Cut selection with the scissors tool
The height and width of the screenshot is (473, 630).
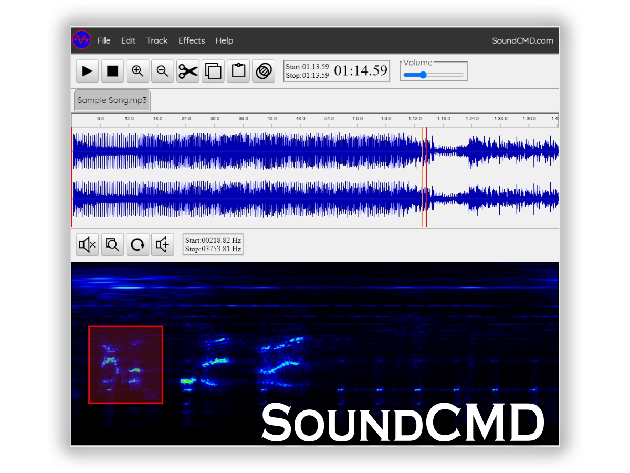click(188, 71)
